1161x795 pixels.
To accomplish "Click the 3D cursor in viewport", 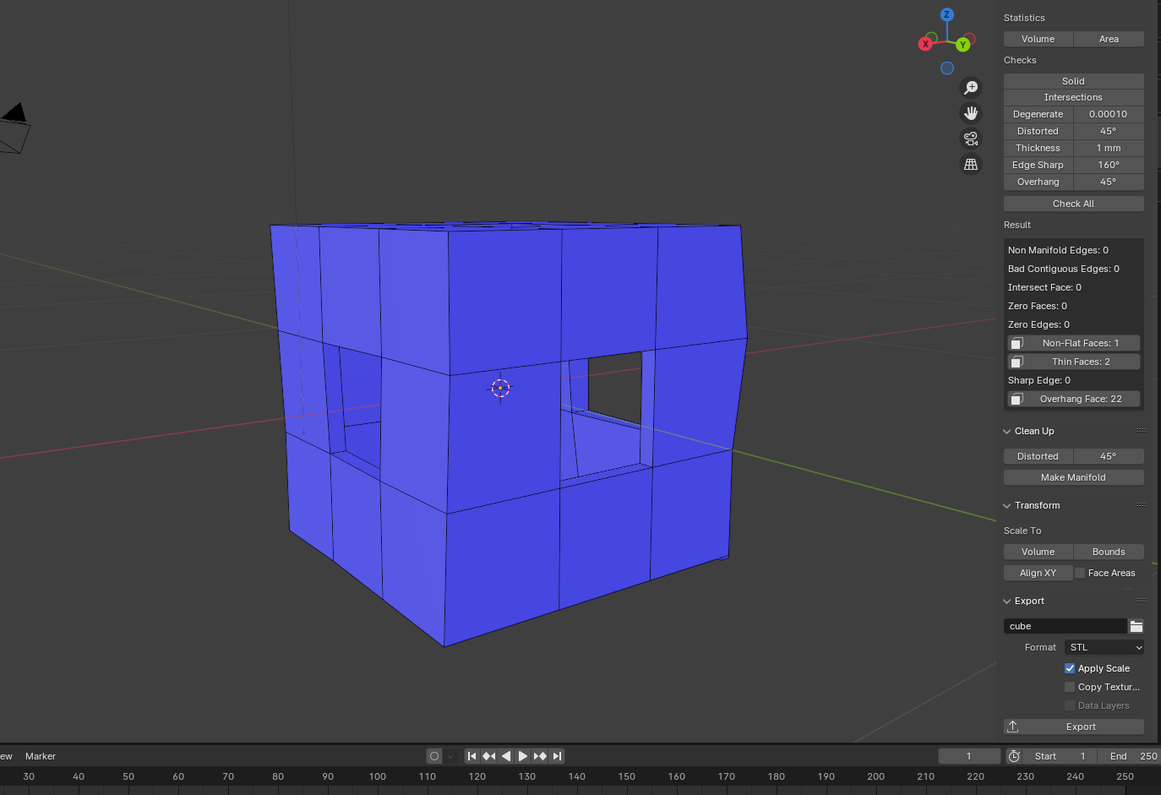I will (500, 388).
